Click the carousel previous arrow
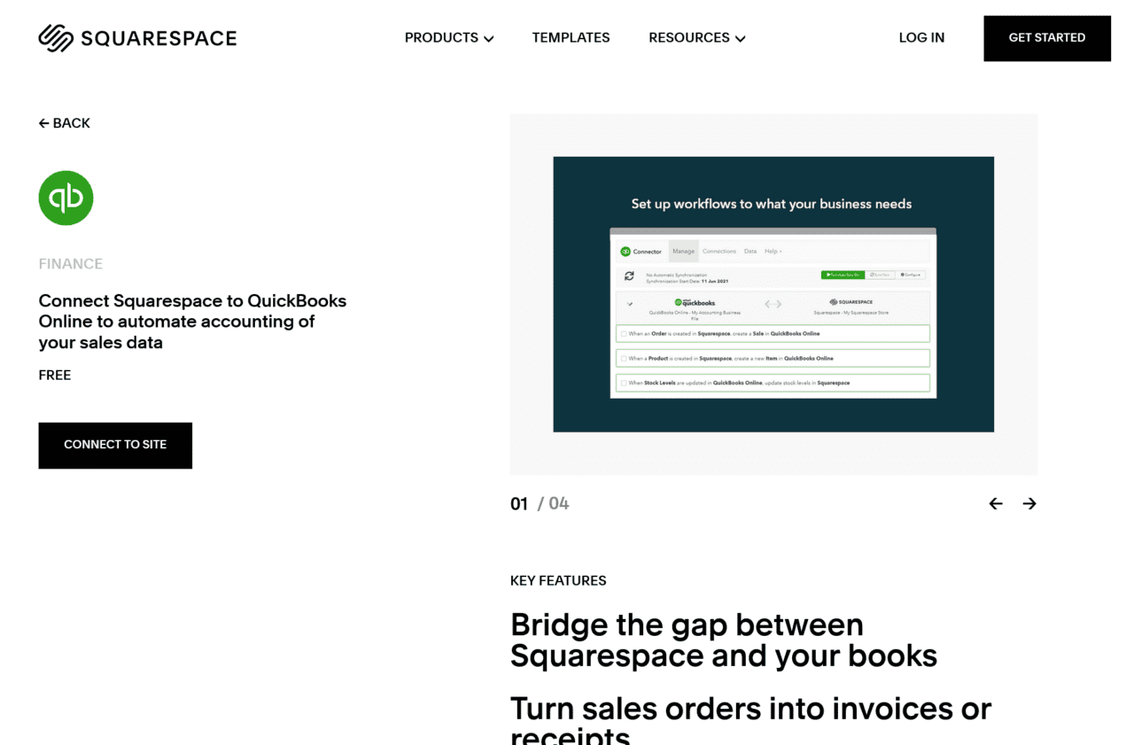Image resolution: width=1134 pixels, height=745 pixels. [995, 503]
